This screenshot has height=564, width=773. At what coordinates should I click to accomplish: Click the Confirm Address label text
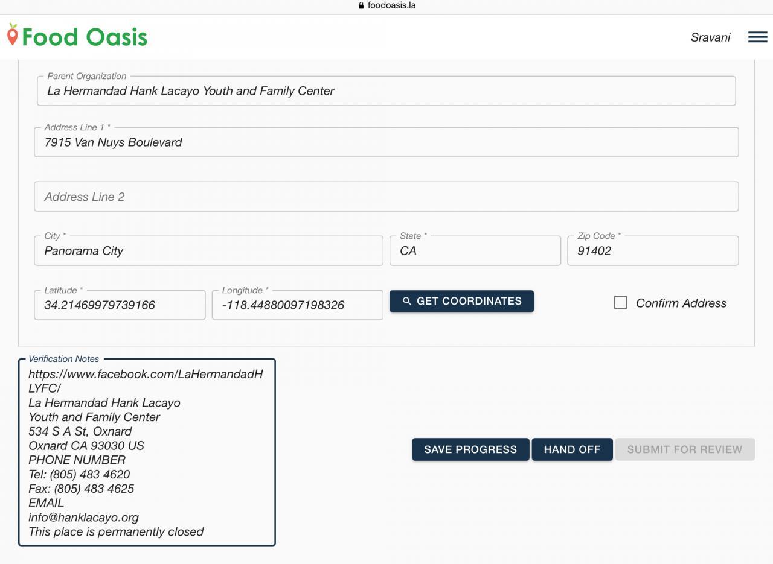[x=681, y=303]
